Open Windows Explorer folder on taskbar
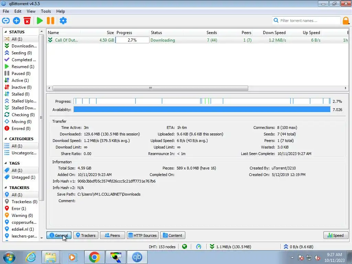Viewport: 352px width, 264px height. click(x=51, y=257)
